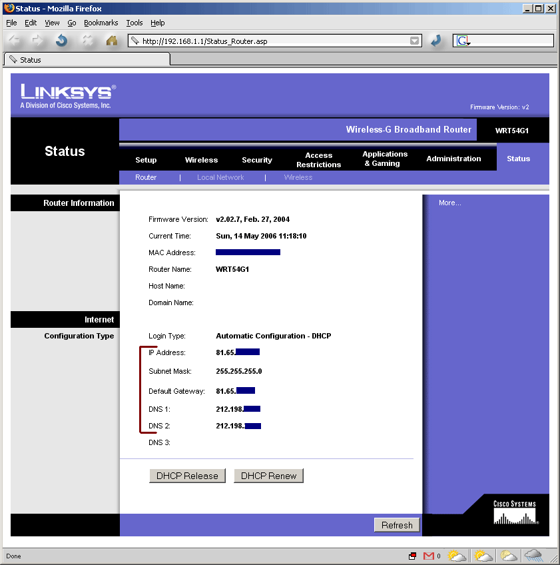
Task: Reload the page with the Reload icon
Action: (61, 41)
